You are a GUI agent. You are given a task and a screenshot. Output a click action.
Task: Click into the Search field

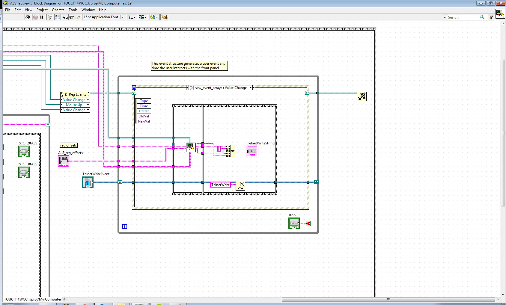click(463, 17)
